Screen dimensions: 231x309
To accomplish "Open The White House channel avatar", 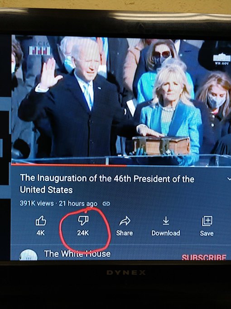I will click(29, 255).
